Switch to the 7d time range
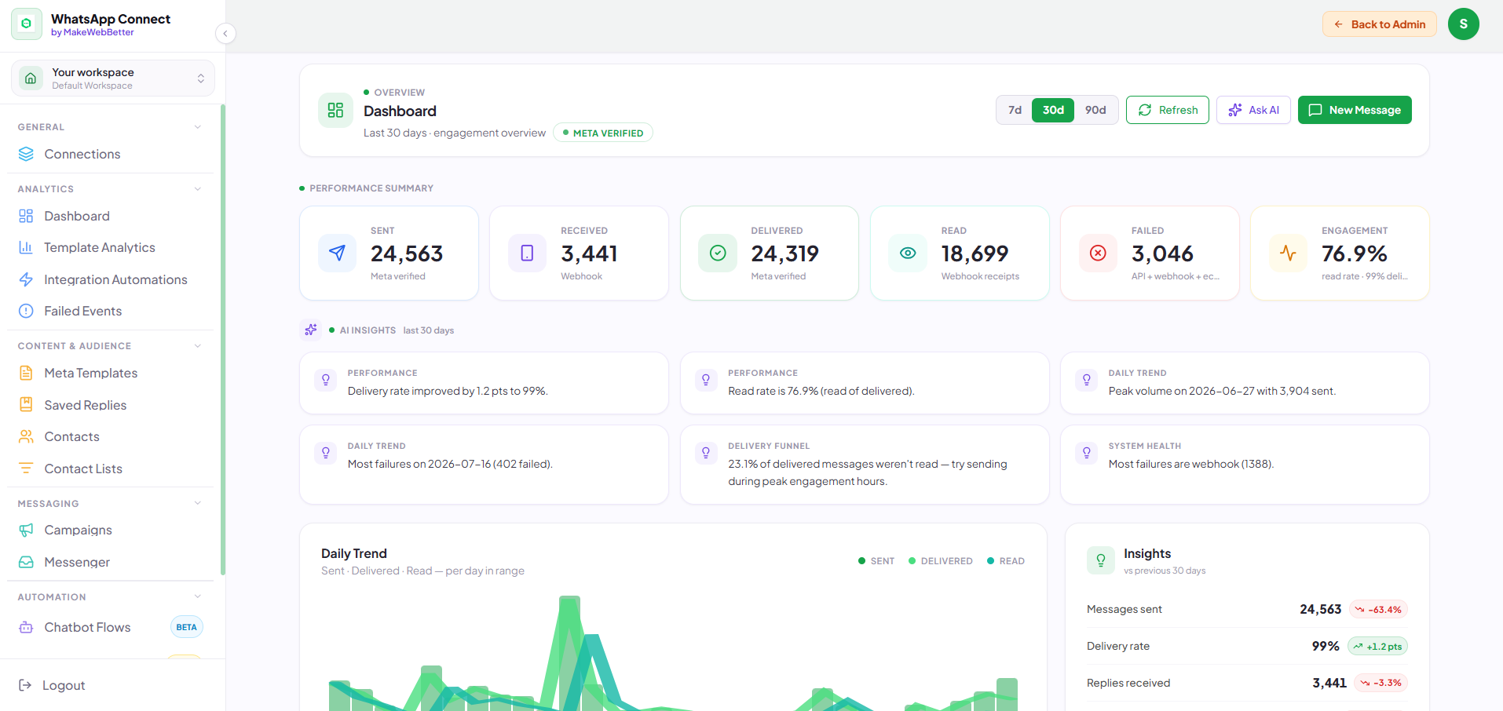 (1015, 110)
